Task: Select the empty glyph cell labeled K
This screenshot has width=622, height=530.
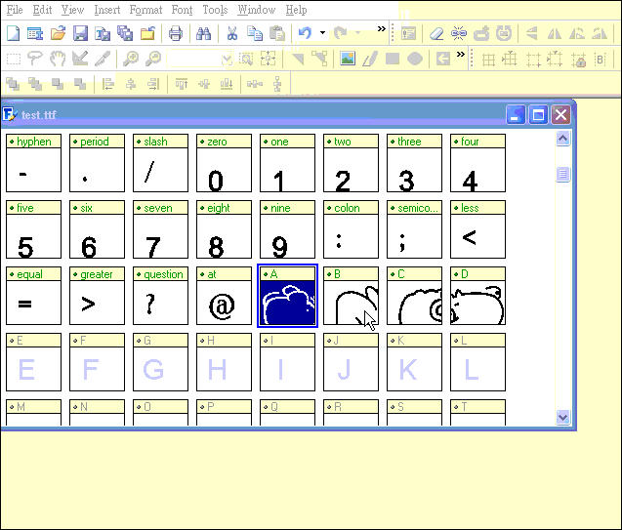Action: pos(415,362)
